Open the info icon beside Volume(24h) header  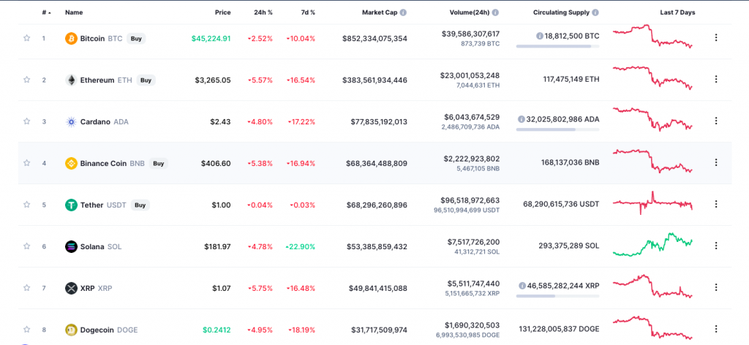(495, 12)
